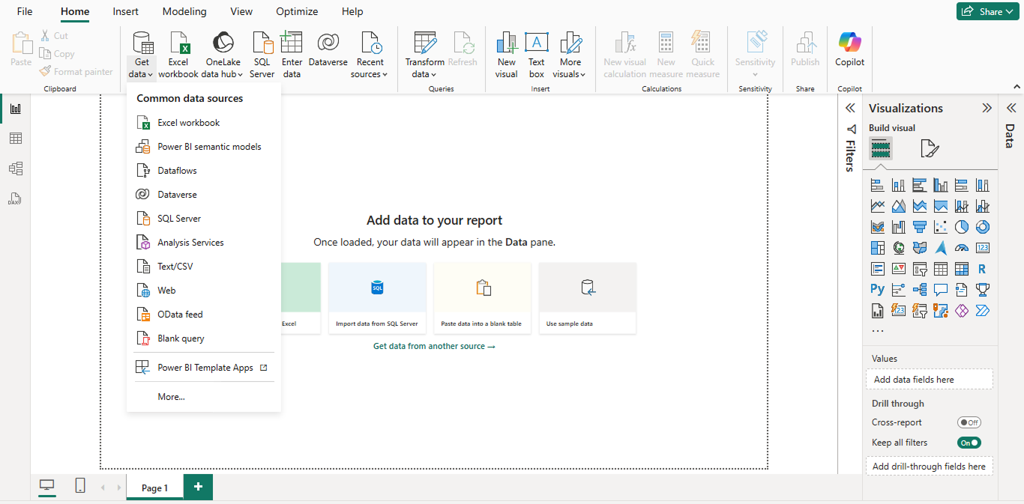The image size is (1024, 504).
Task: Open Model view in left sidebar
Action: [15, 168]
